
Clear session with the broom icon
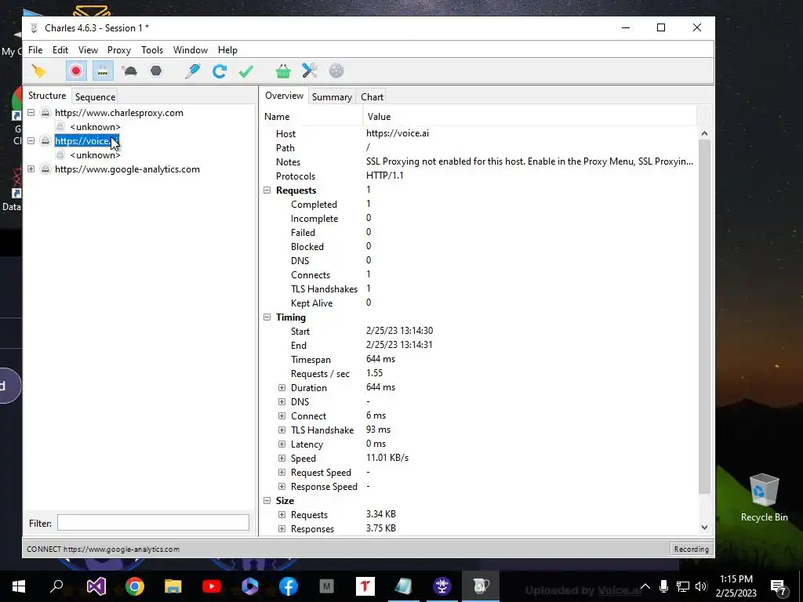tap(38, 71)
